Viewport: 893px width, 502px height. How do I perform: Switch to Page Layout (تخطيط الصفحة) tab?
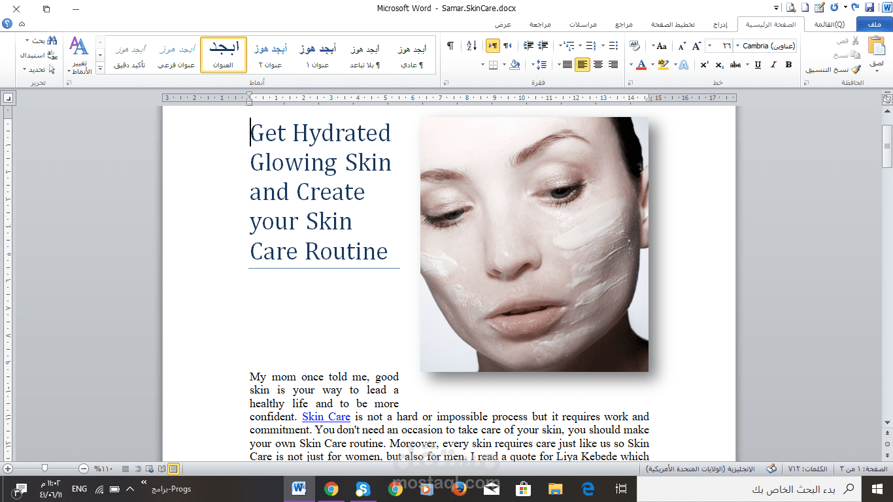pos(673,24)
